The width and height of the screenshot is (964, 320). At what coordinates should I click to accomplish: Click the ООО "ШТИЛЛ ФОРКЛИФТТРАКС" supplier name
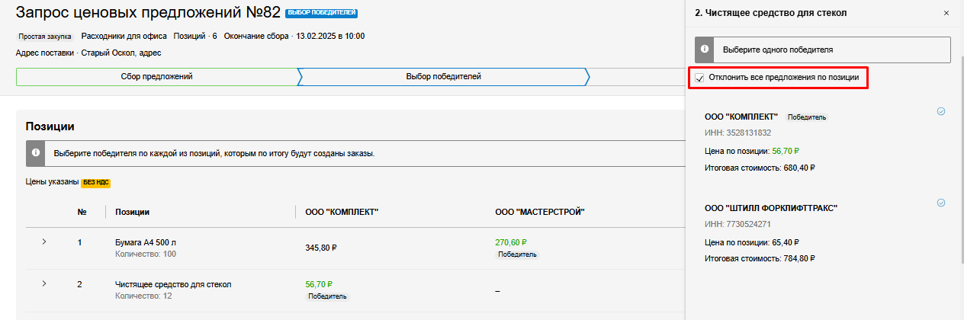coord(771,208)
